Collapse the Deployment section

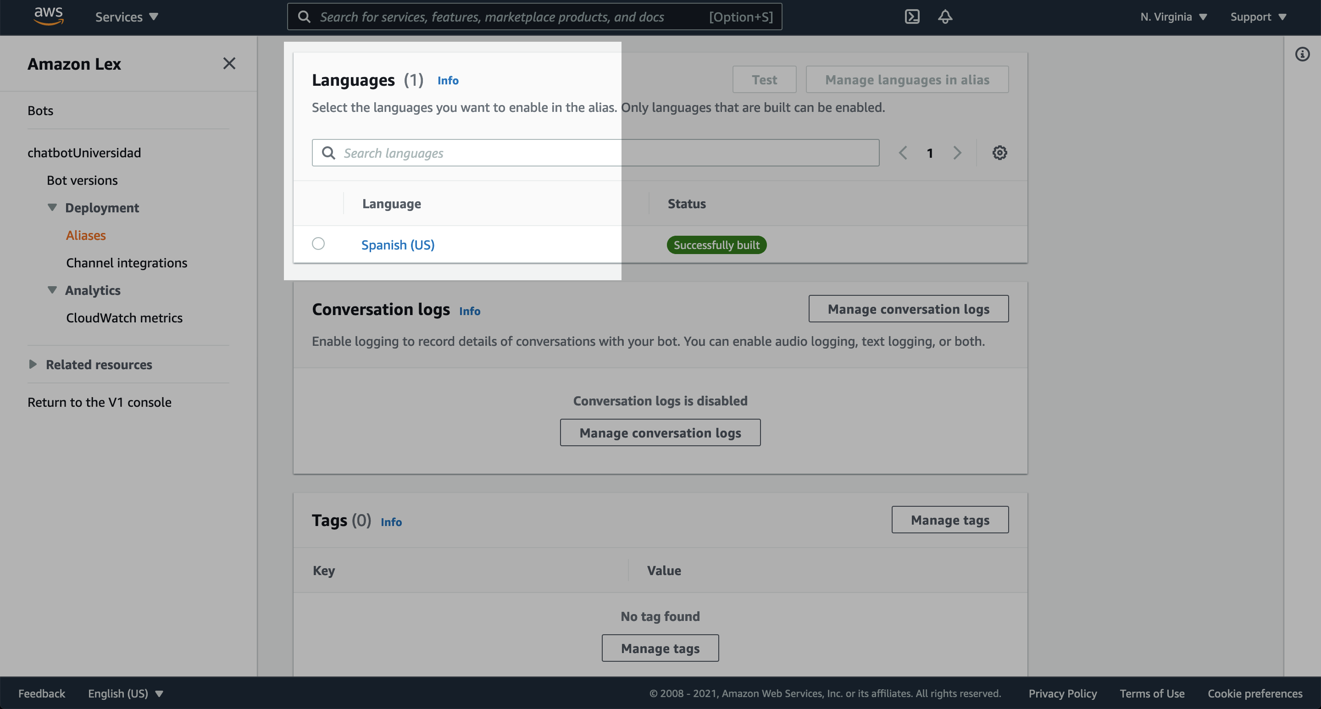(x=52, y=208)
